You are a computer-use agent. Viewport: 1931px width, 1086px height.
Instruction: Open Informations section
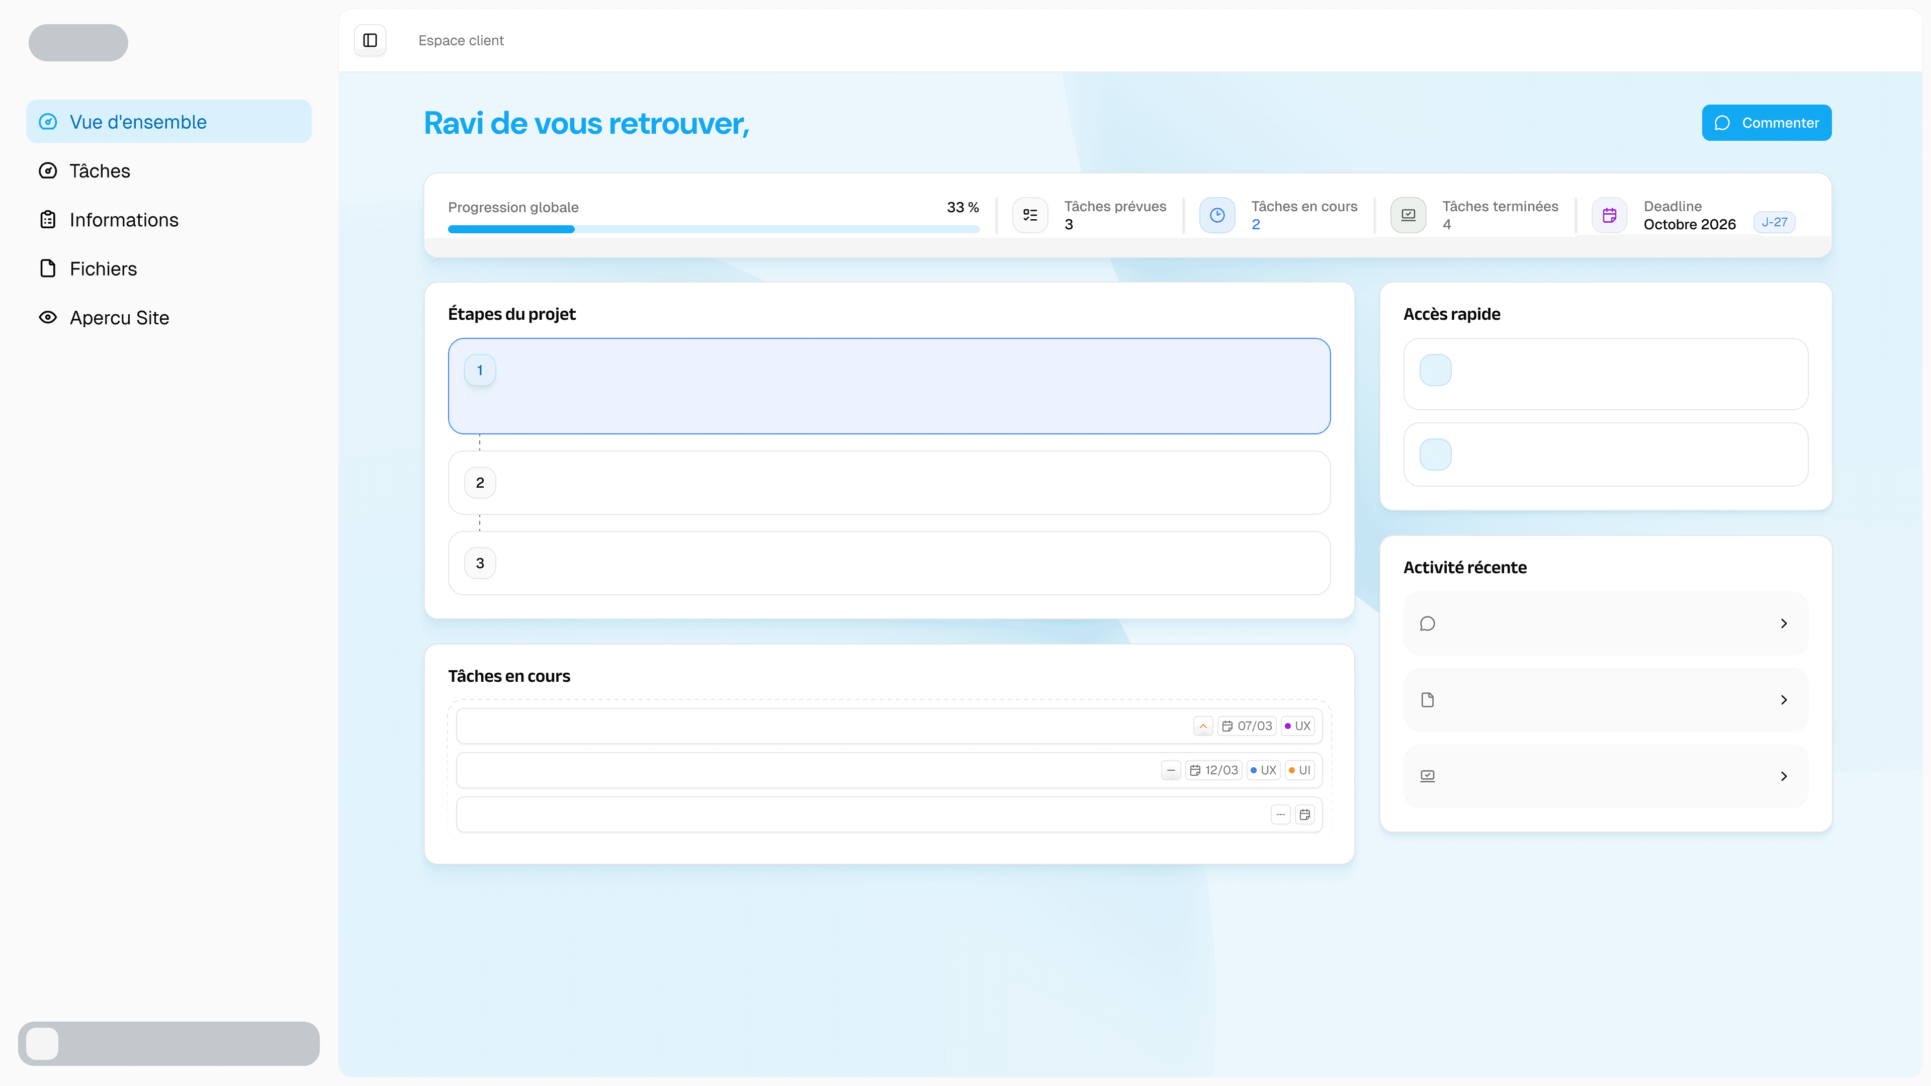168,220
